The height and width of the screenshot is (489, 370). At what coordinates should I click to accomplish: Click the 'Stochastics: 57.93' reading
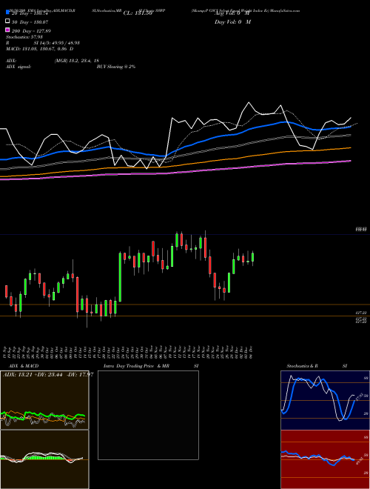tap(24, 37)
